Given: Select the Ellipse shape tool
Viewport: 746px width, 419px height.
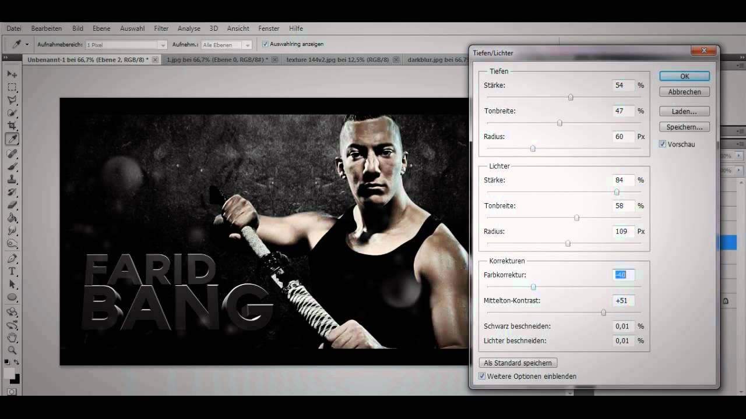Looking at the screenshot, I should 12,297.
